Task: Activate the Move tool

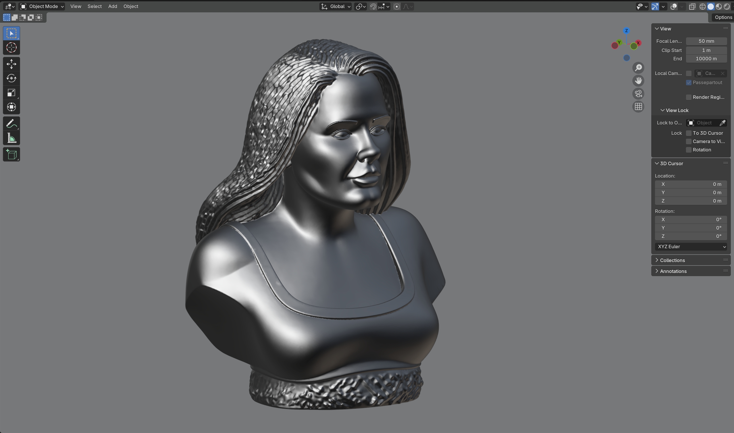Action: [x=11, y=64]
